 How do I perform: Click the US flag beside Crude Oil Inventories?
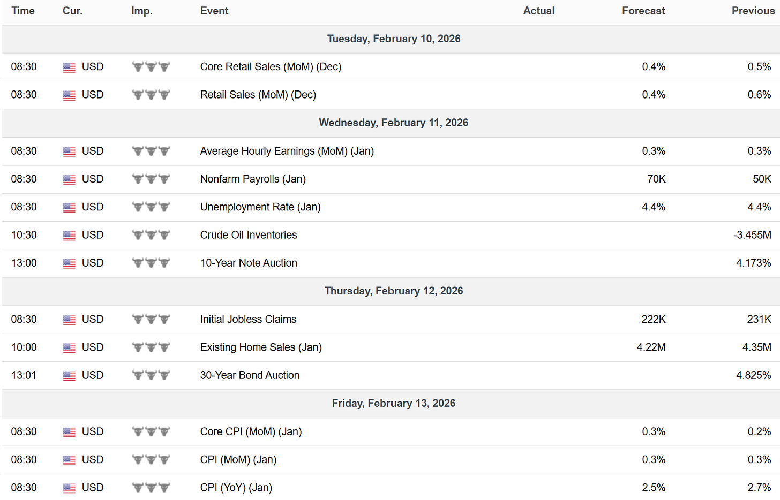pos(69,236)
